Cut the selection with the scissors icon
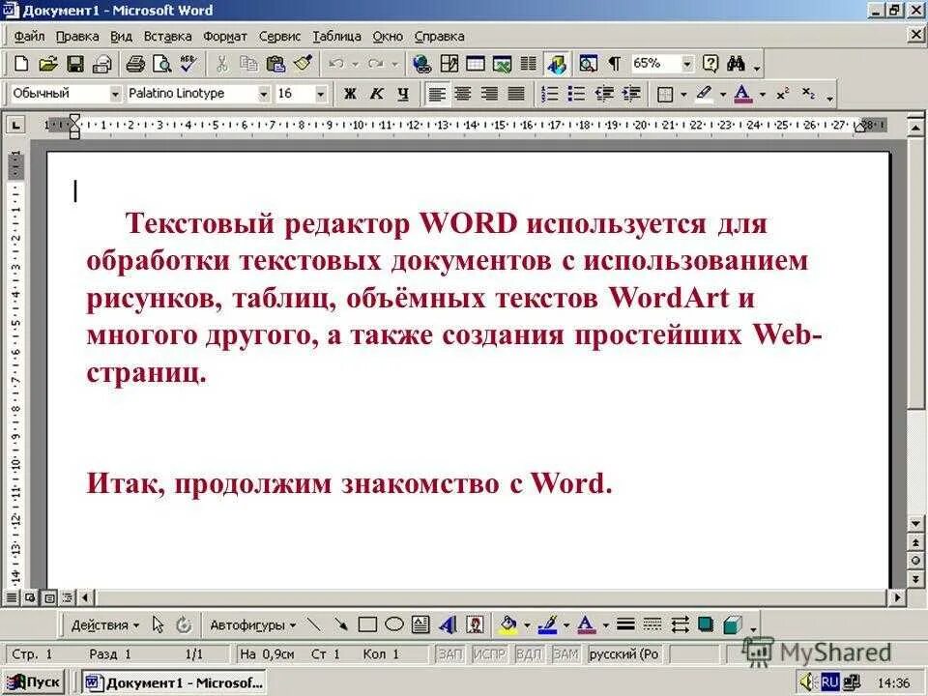This screenshot has width=928, height=696. pos(222,64)
